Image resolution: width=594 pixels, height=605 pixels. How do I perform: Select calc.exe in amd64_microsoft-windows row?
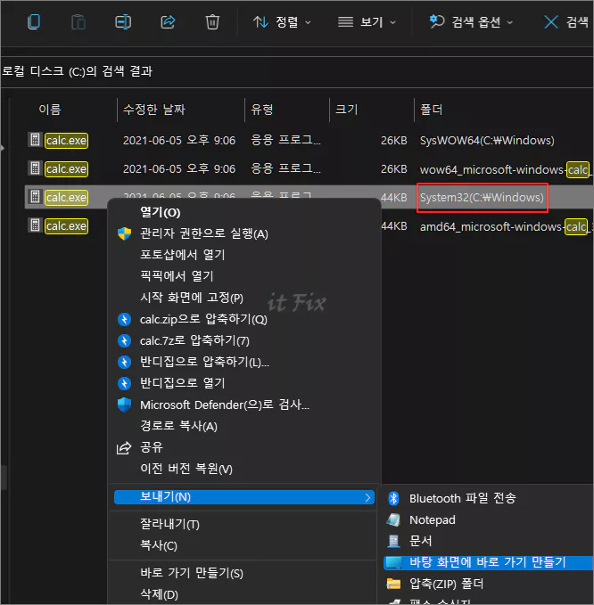click(66, 226)
